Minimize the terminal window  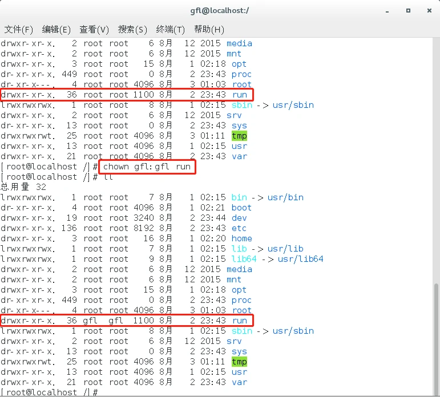[x=389, y=10]
